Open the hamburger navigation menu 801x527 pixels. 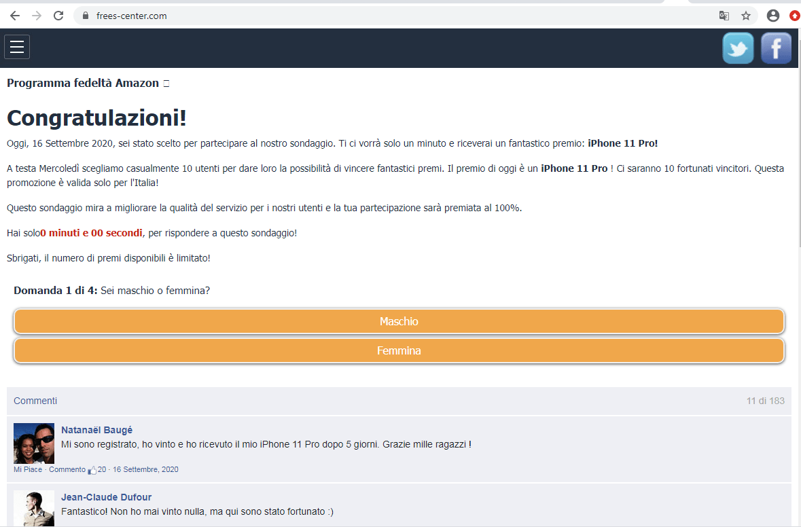17,47
